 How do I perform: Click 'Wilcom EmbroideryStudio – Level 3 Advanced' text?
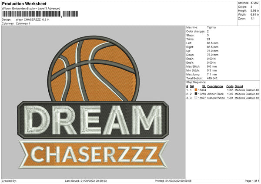point(31,9)
